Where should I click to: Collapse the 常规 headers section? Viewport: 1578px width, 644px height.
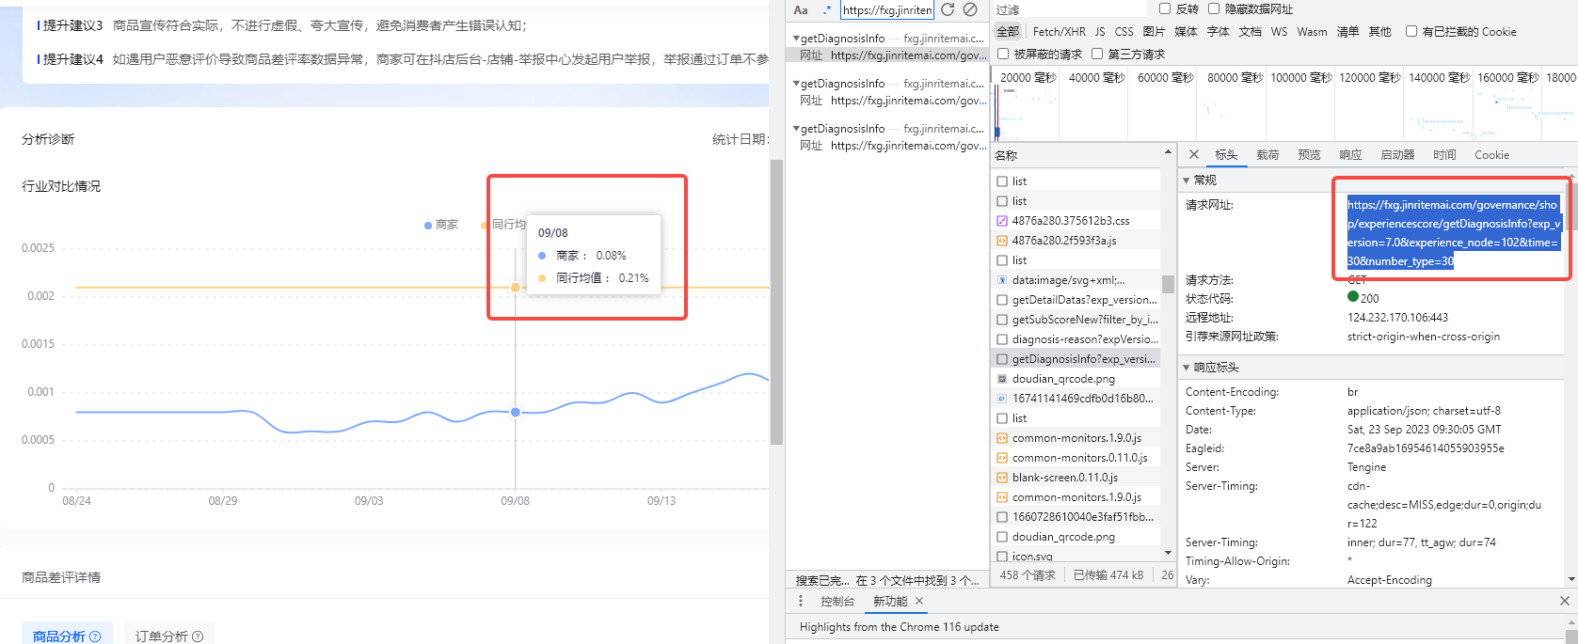(1187, 180)
